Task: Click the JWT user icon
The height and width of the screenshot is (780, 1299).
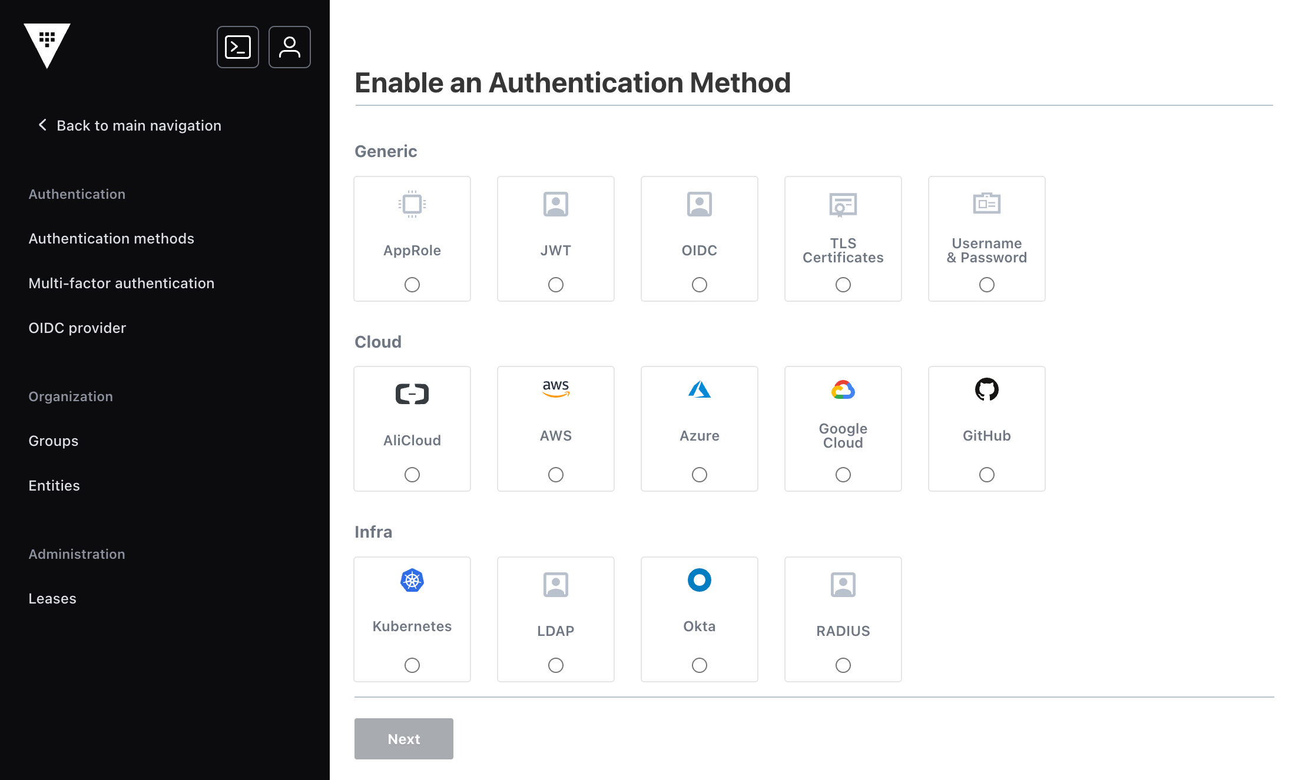Action: coord(556,204)
